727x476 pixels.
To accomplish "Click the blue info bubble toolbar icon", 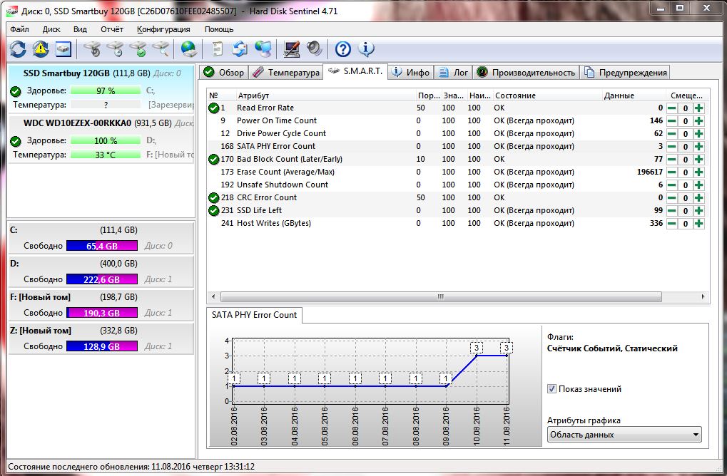I will coord(366,48).
